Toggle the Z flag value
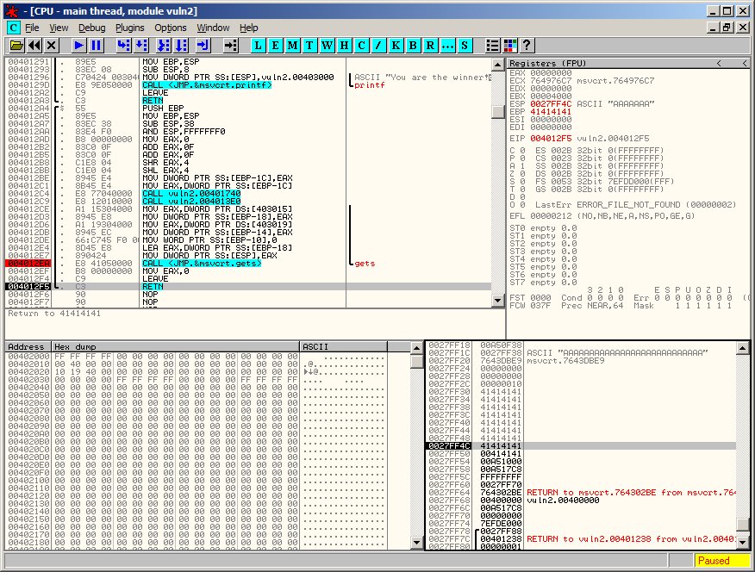Screen dimensions: 755x572 (x=522, y=174)
